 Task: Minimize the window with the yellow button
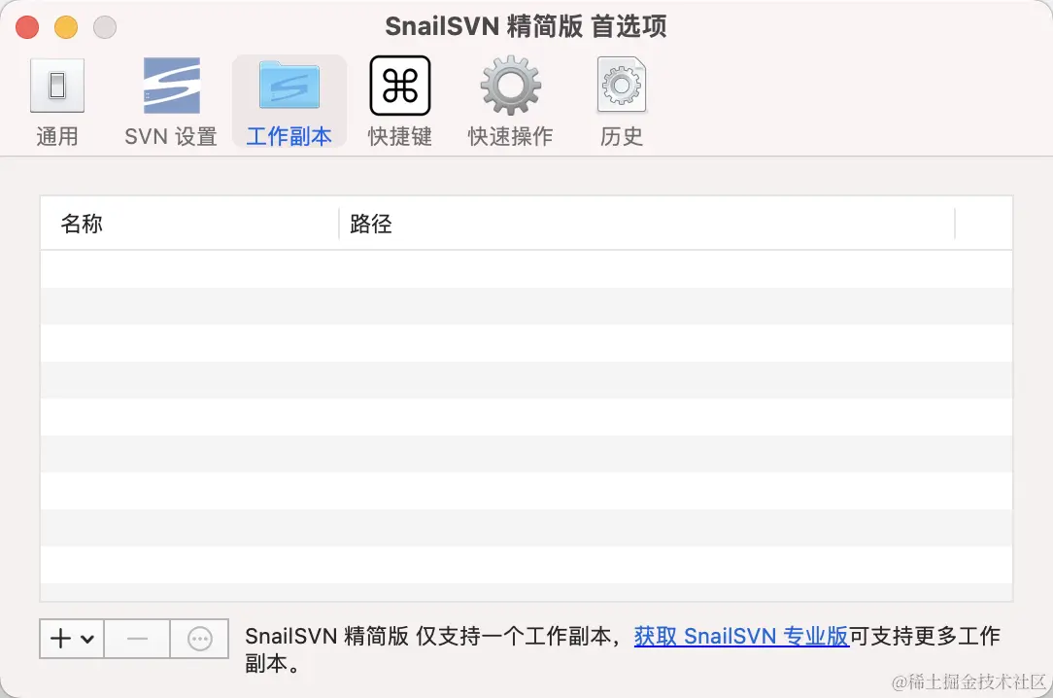66,27
